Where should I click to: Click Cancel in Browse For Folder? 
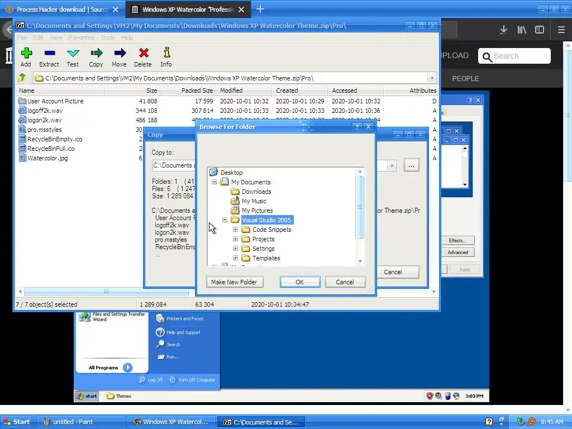coord(345,282)
